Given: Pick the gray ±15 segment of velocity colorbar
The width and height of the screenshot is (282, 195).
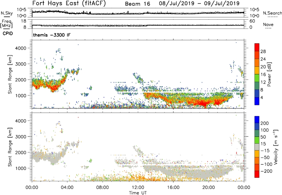Looking at the screenshot, I should point(257,147).
